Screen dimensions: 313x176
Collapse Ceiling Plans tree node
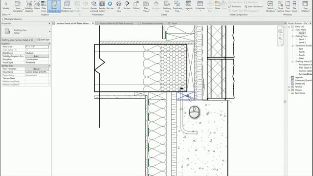pos(292,36)
